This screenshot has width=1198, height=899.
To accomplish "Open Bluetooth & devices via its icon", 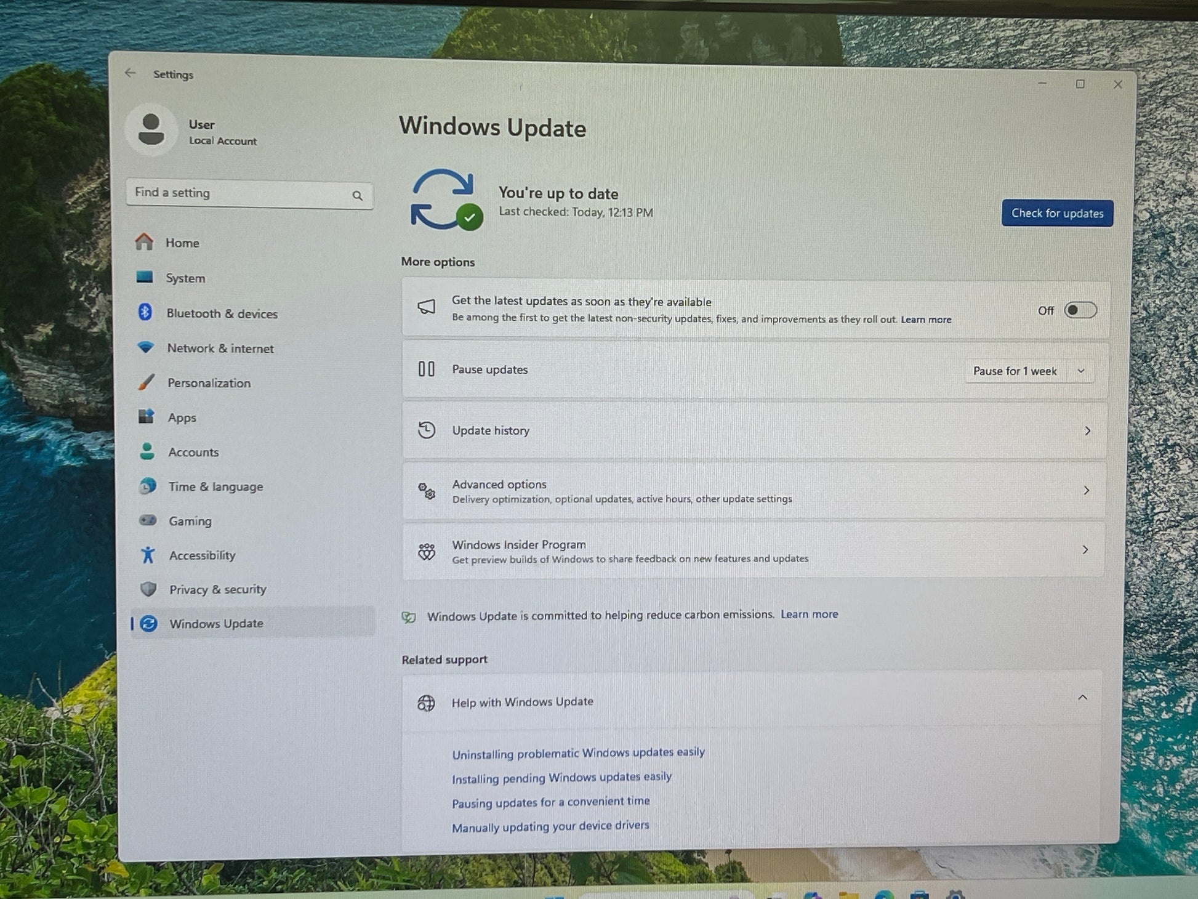I will point(145,312).
